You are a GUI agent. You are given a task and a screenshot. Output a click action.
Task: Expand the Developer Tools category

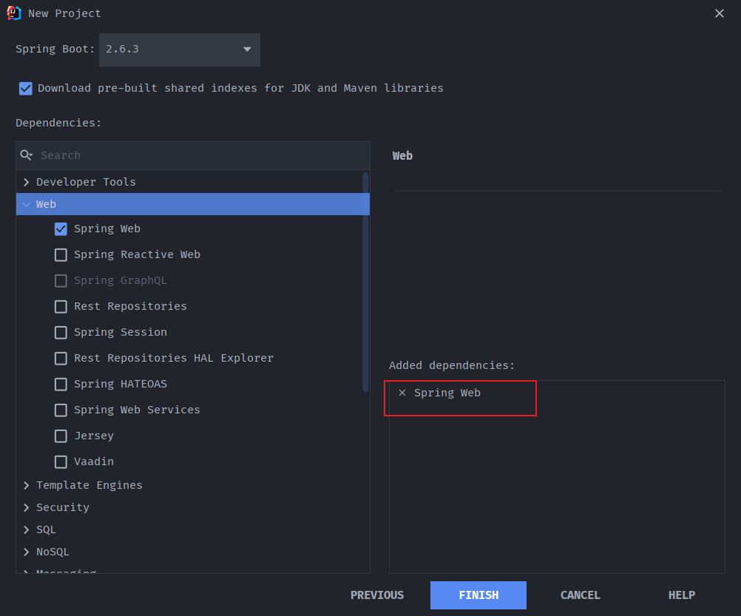(x=27, y=182)
